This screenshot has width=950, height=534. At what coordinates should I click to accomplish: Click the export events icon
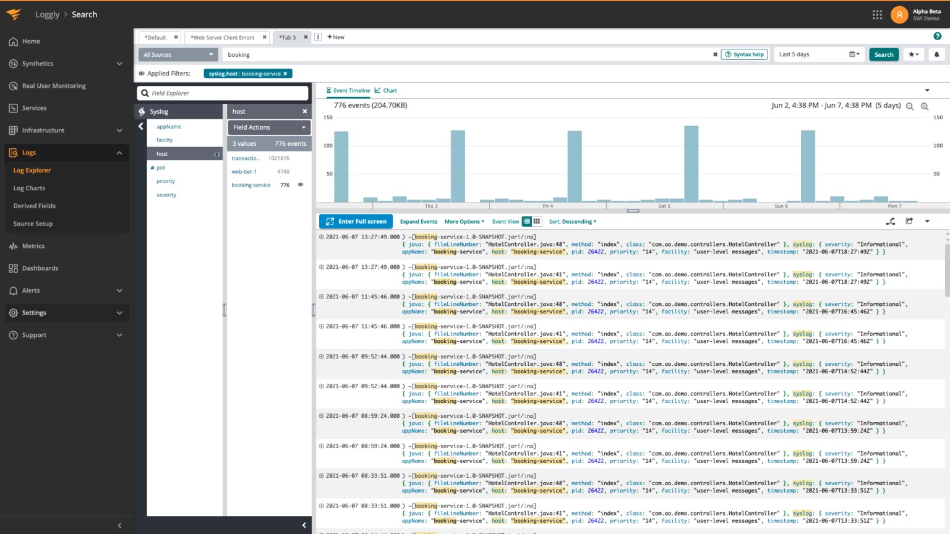(909, 221)
